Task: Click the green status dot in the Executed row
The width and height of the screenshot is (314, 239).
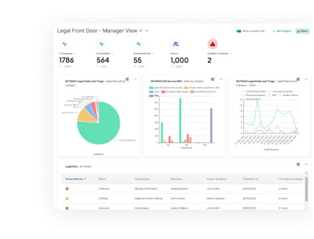Action: click(67, 208)
